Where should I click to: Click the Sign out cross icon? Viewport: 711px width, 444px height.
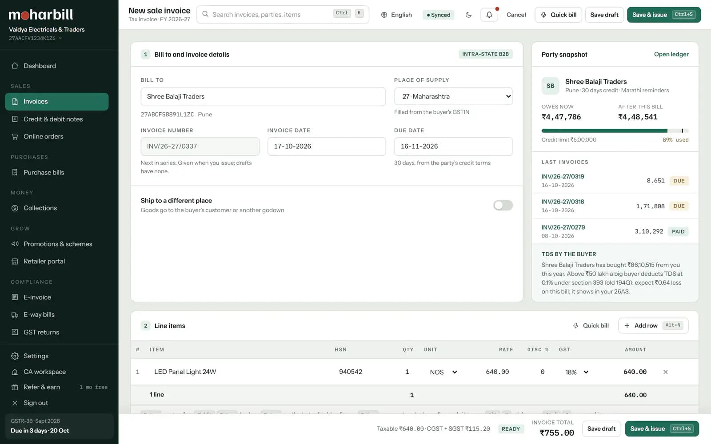(15, 403)
